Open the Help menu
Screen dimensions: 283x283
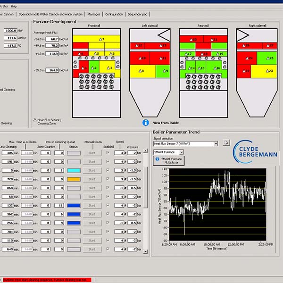pyautogui.click(x=14, y=6)
